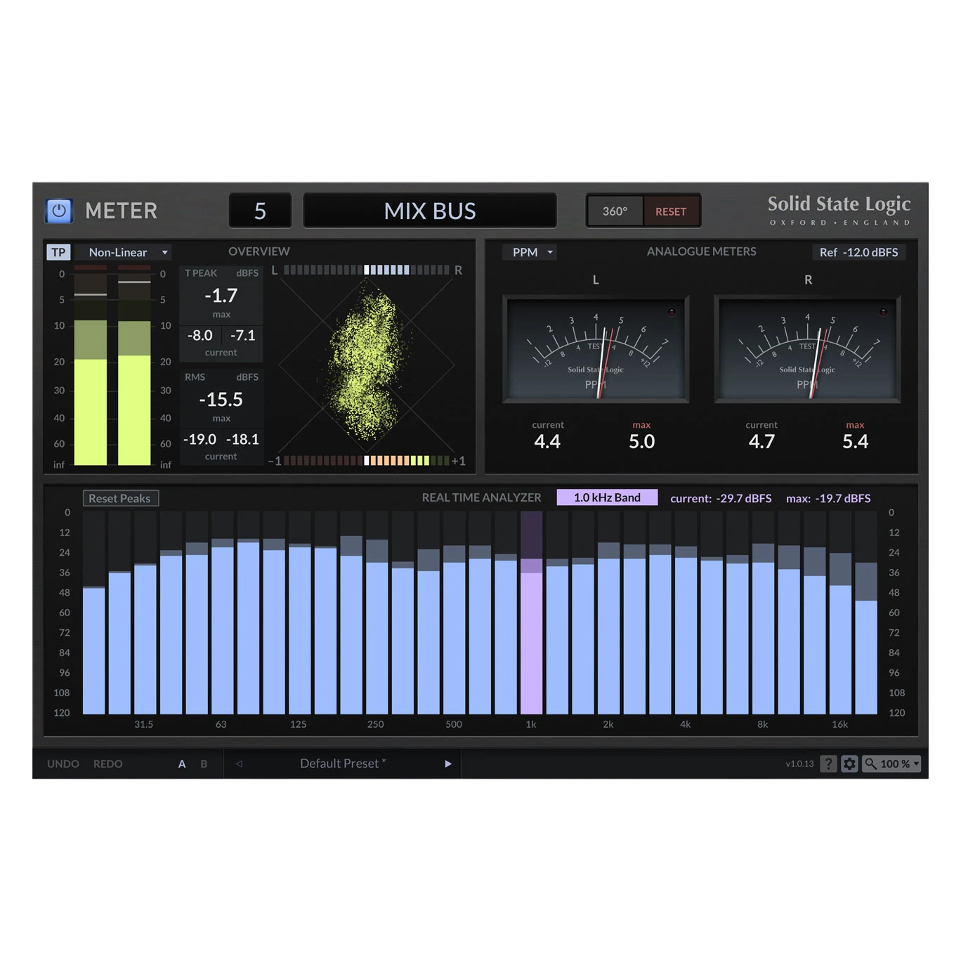Open the Non-Linear scale dropdown

(x=124, y=252)
